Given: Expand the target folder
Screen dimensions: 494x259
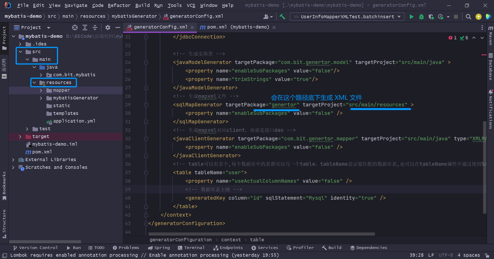Looking at the screenshot, I should click(x=20, y=137).
